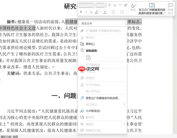Choose 在"编辑器"中查看所选内容(E)
Viewport: 177px width, 138px height.
[102, 31]
